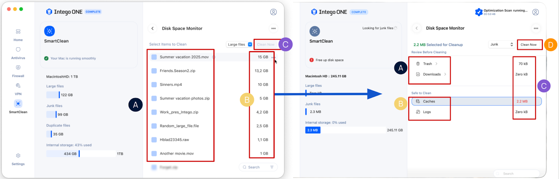
Task: Click the filter icon in left window search field
Action: point(272,167)
